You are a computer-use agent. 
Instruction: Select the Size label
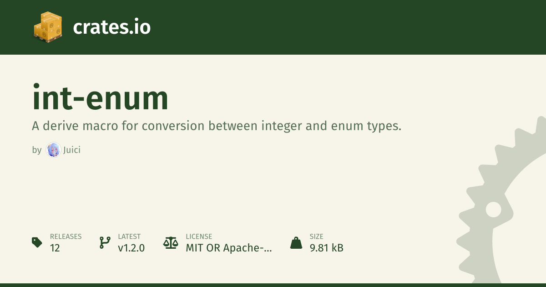pos(316,236)
